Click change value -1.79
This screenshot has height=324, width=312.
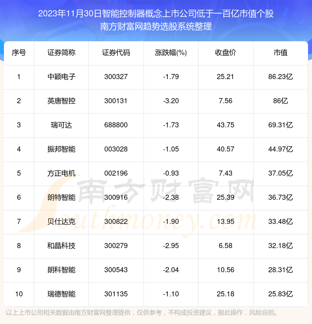(171, 77)
